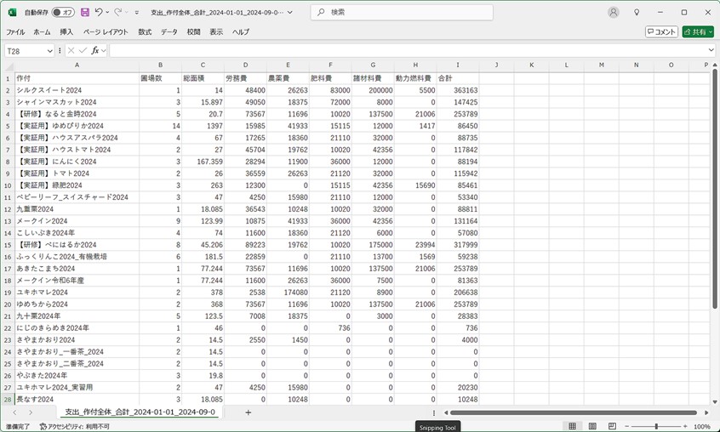The image size is (720, 432).
Task: Click Page Break Preview view icon
Action: coord(612,426)
